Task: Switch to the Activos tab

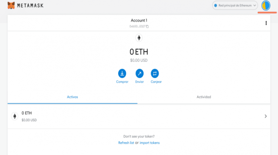Action: 72,97
